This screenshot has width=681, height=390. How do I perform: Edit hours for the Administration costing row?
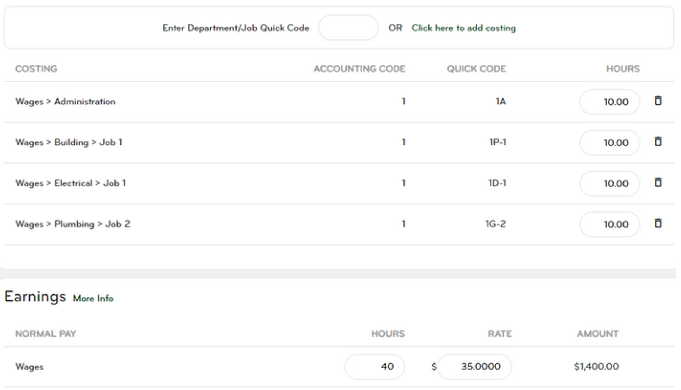click(609, 102)
